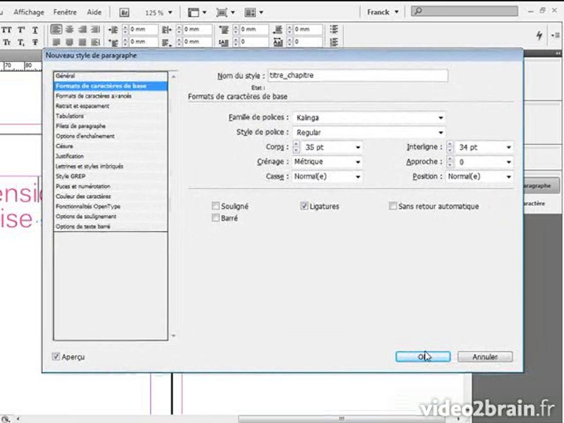Open the Casse dropdown
Screen dimensions: 564x423
click(x=327, y=177)
